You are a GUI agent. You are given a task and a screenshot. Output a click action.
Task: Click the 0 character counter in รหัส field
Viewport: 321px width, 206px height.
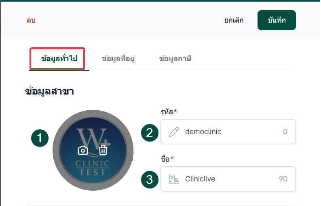click(x=285, y=132)
